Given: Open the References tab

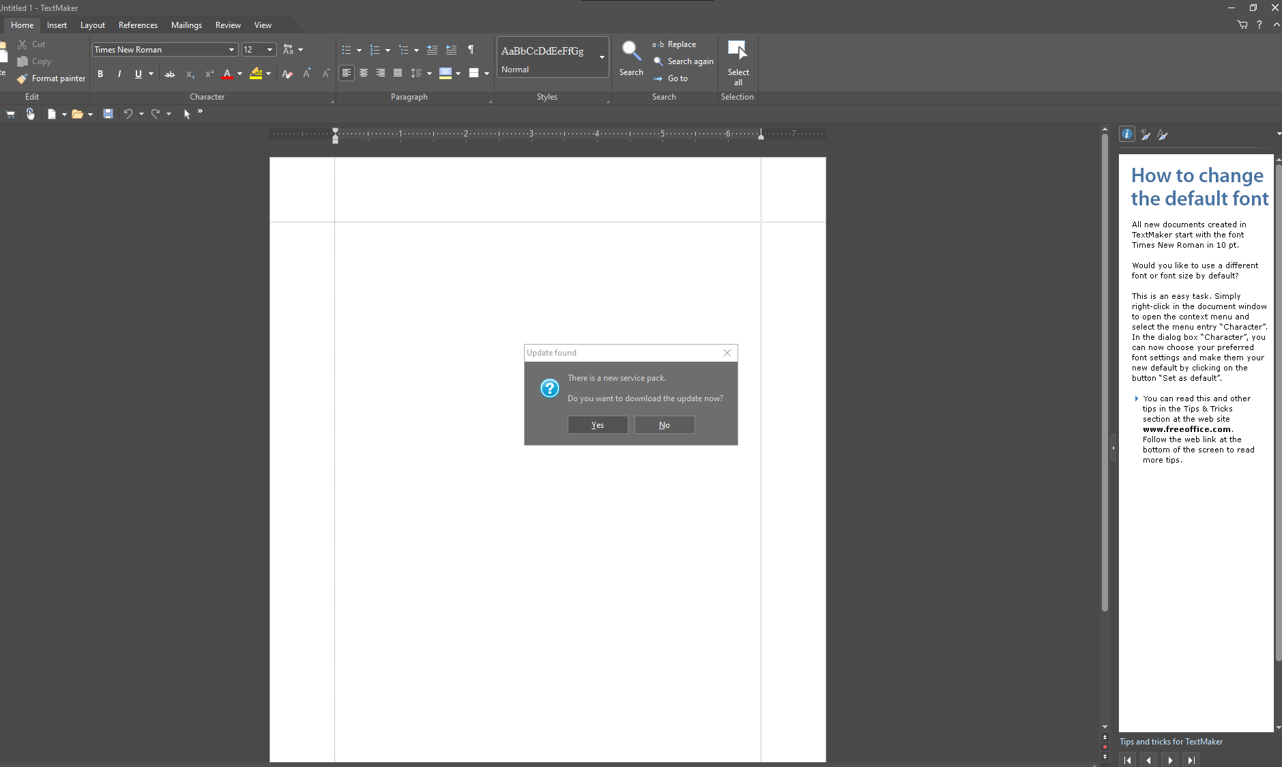Looking at the screenshot, I should point(138,25).
